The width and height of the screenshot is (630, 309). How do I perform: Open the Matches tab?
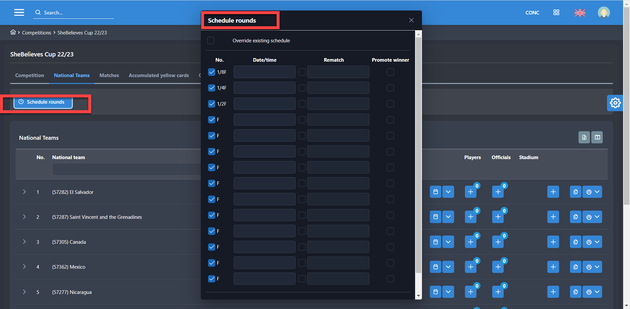pyautogui.click(x=109, y=75)
